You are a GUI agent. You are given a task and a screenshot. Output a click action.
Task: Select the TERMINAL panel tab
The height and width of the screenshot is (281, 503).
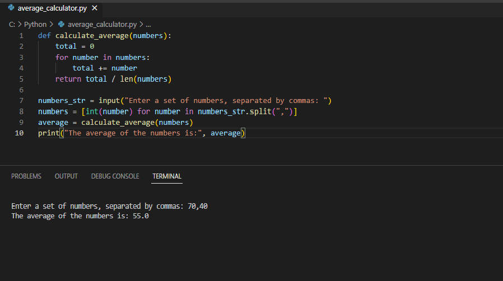[167, 176]
